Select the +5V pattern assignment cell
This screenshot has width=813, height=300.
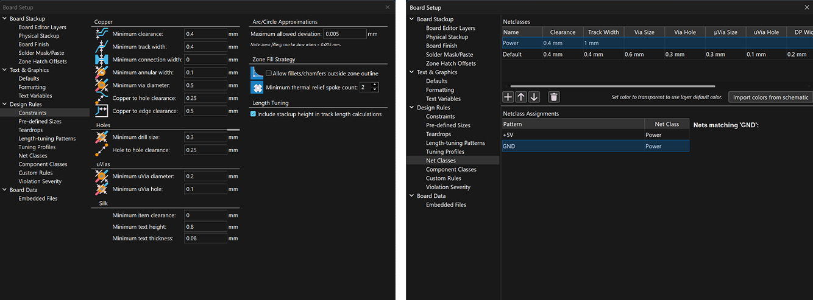(573, 135)
